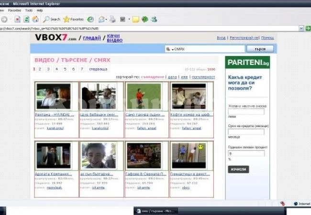
Task: Click the blocked content status bar icon
Action: 282,204
